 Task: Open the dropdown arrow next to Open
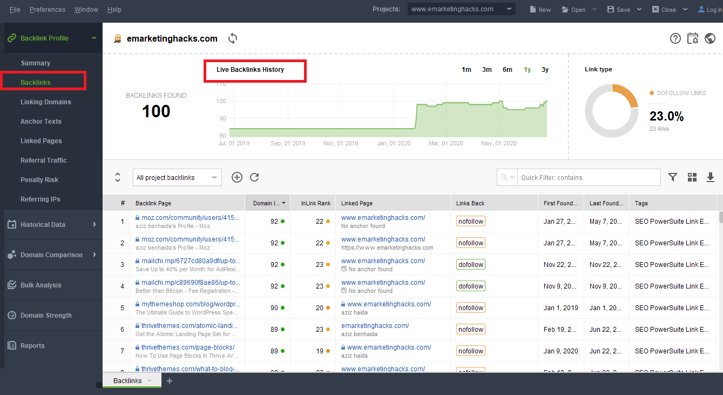pyautogui.click(x=595, y=9)
